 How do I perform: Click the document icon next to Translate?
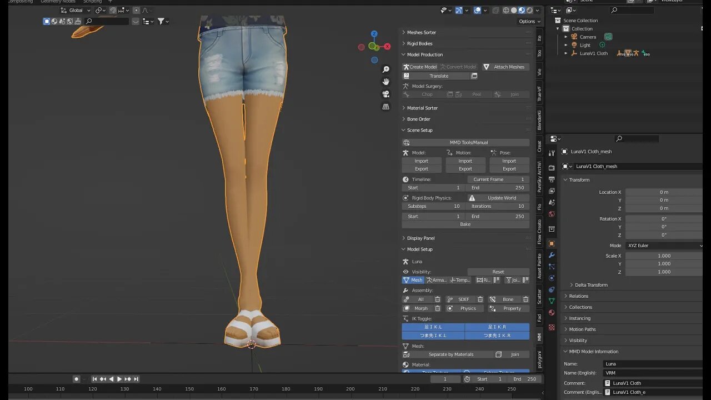[474, 76]
